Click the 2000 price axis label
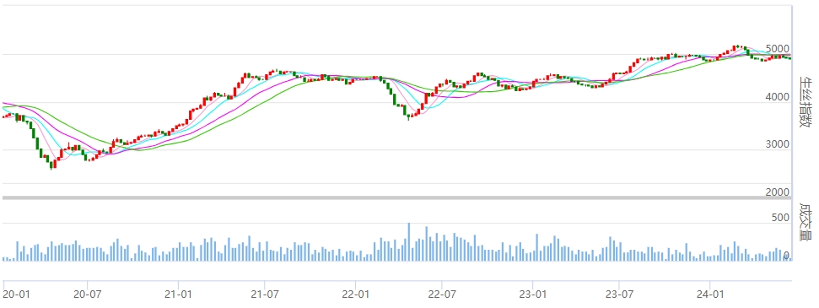 (x=778, y=192)
